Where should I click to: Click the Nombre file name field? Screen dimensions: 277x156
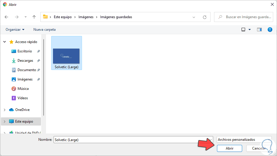133,140
